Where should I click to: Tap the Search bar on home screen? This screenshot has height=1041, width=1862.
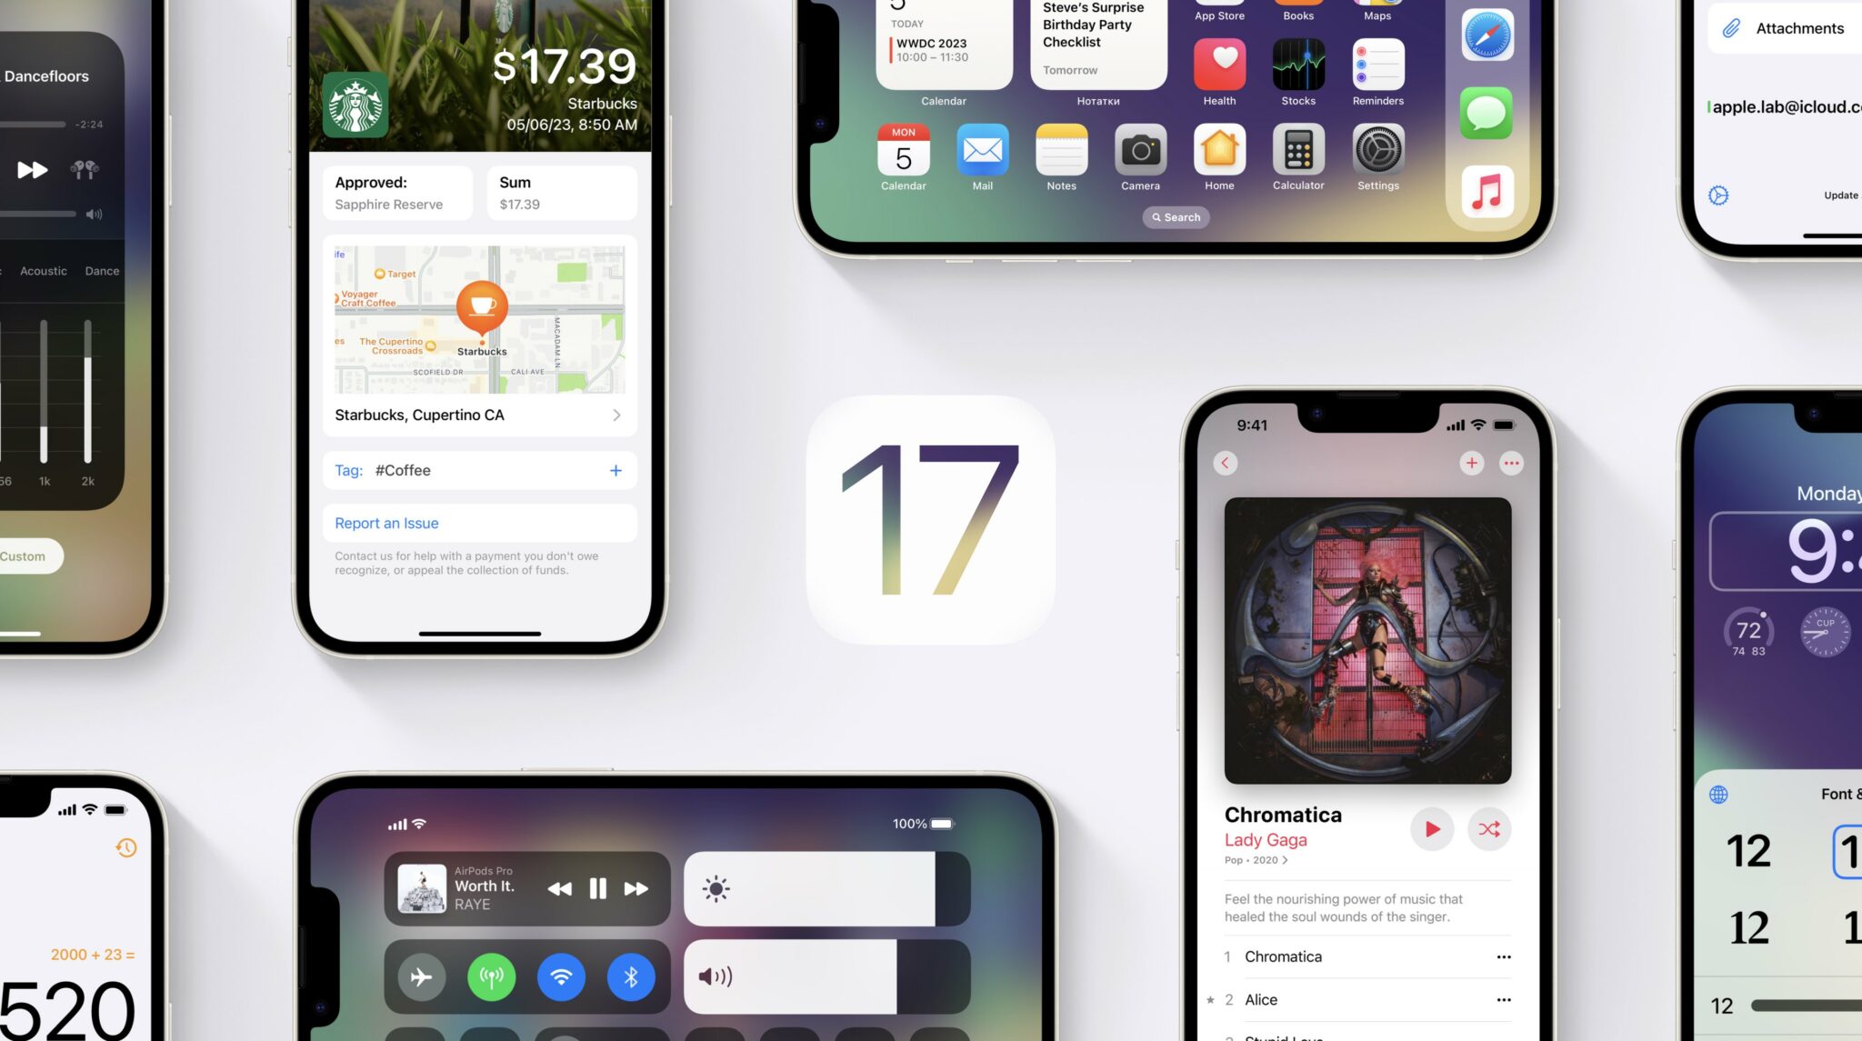[1176, 216]
